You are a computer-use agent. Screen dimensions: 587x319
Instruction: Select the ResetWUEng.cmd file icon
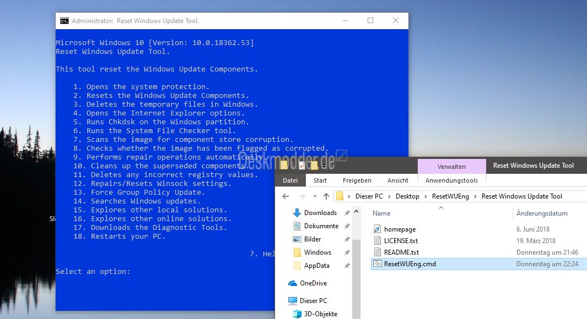tap(378, 263)
